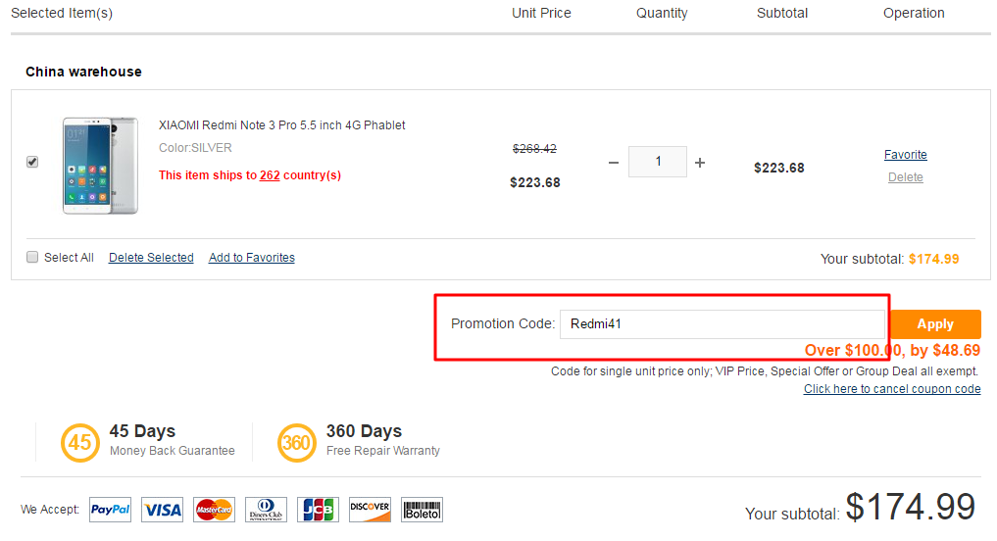
Task: Delete the Redmi Note 3 item
Action: 906,177
